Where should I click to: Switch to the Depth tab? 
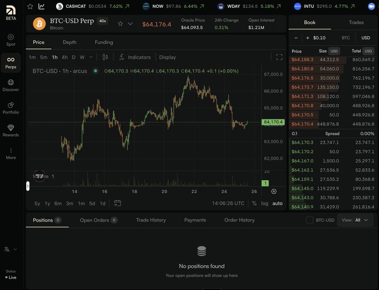pyautogui.click(x=69, y=42)
